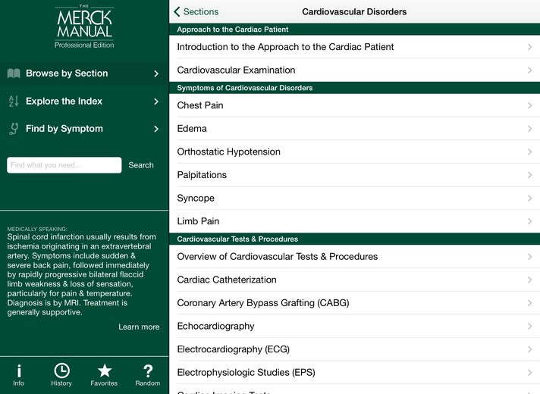The image size is (540, 394).
Task: Expand Find by Symptom chevron
Action: coord(156,129)
